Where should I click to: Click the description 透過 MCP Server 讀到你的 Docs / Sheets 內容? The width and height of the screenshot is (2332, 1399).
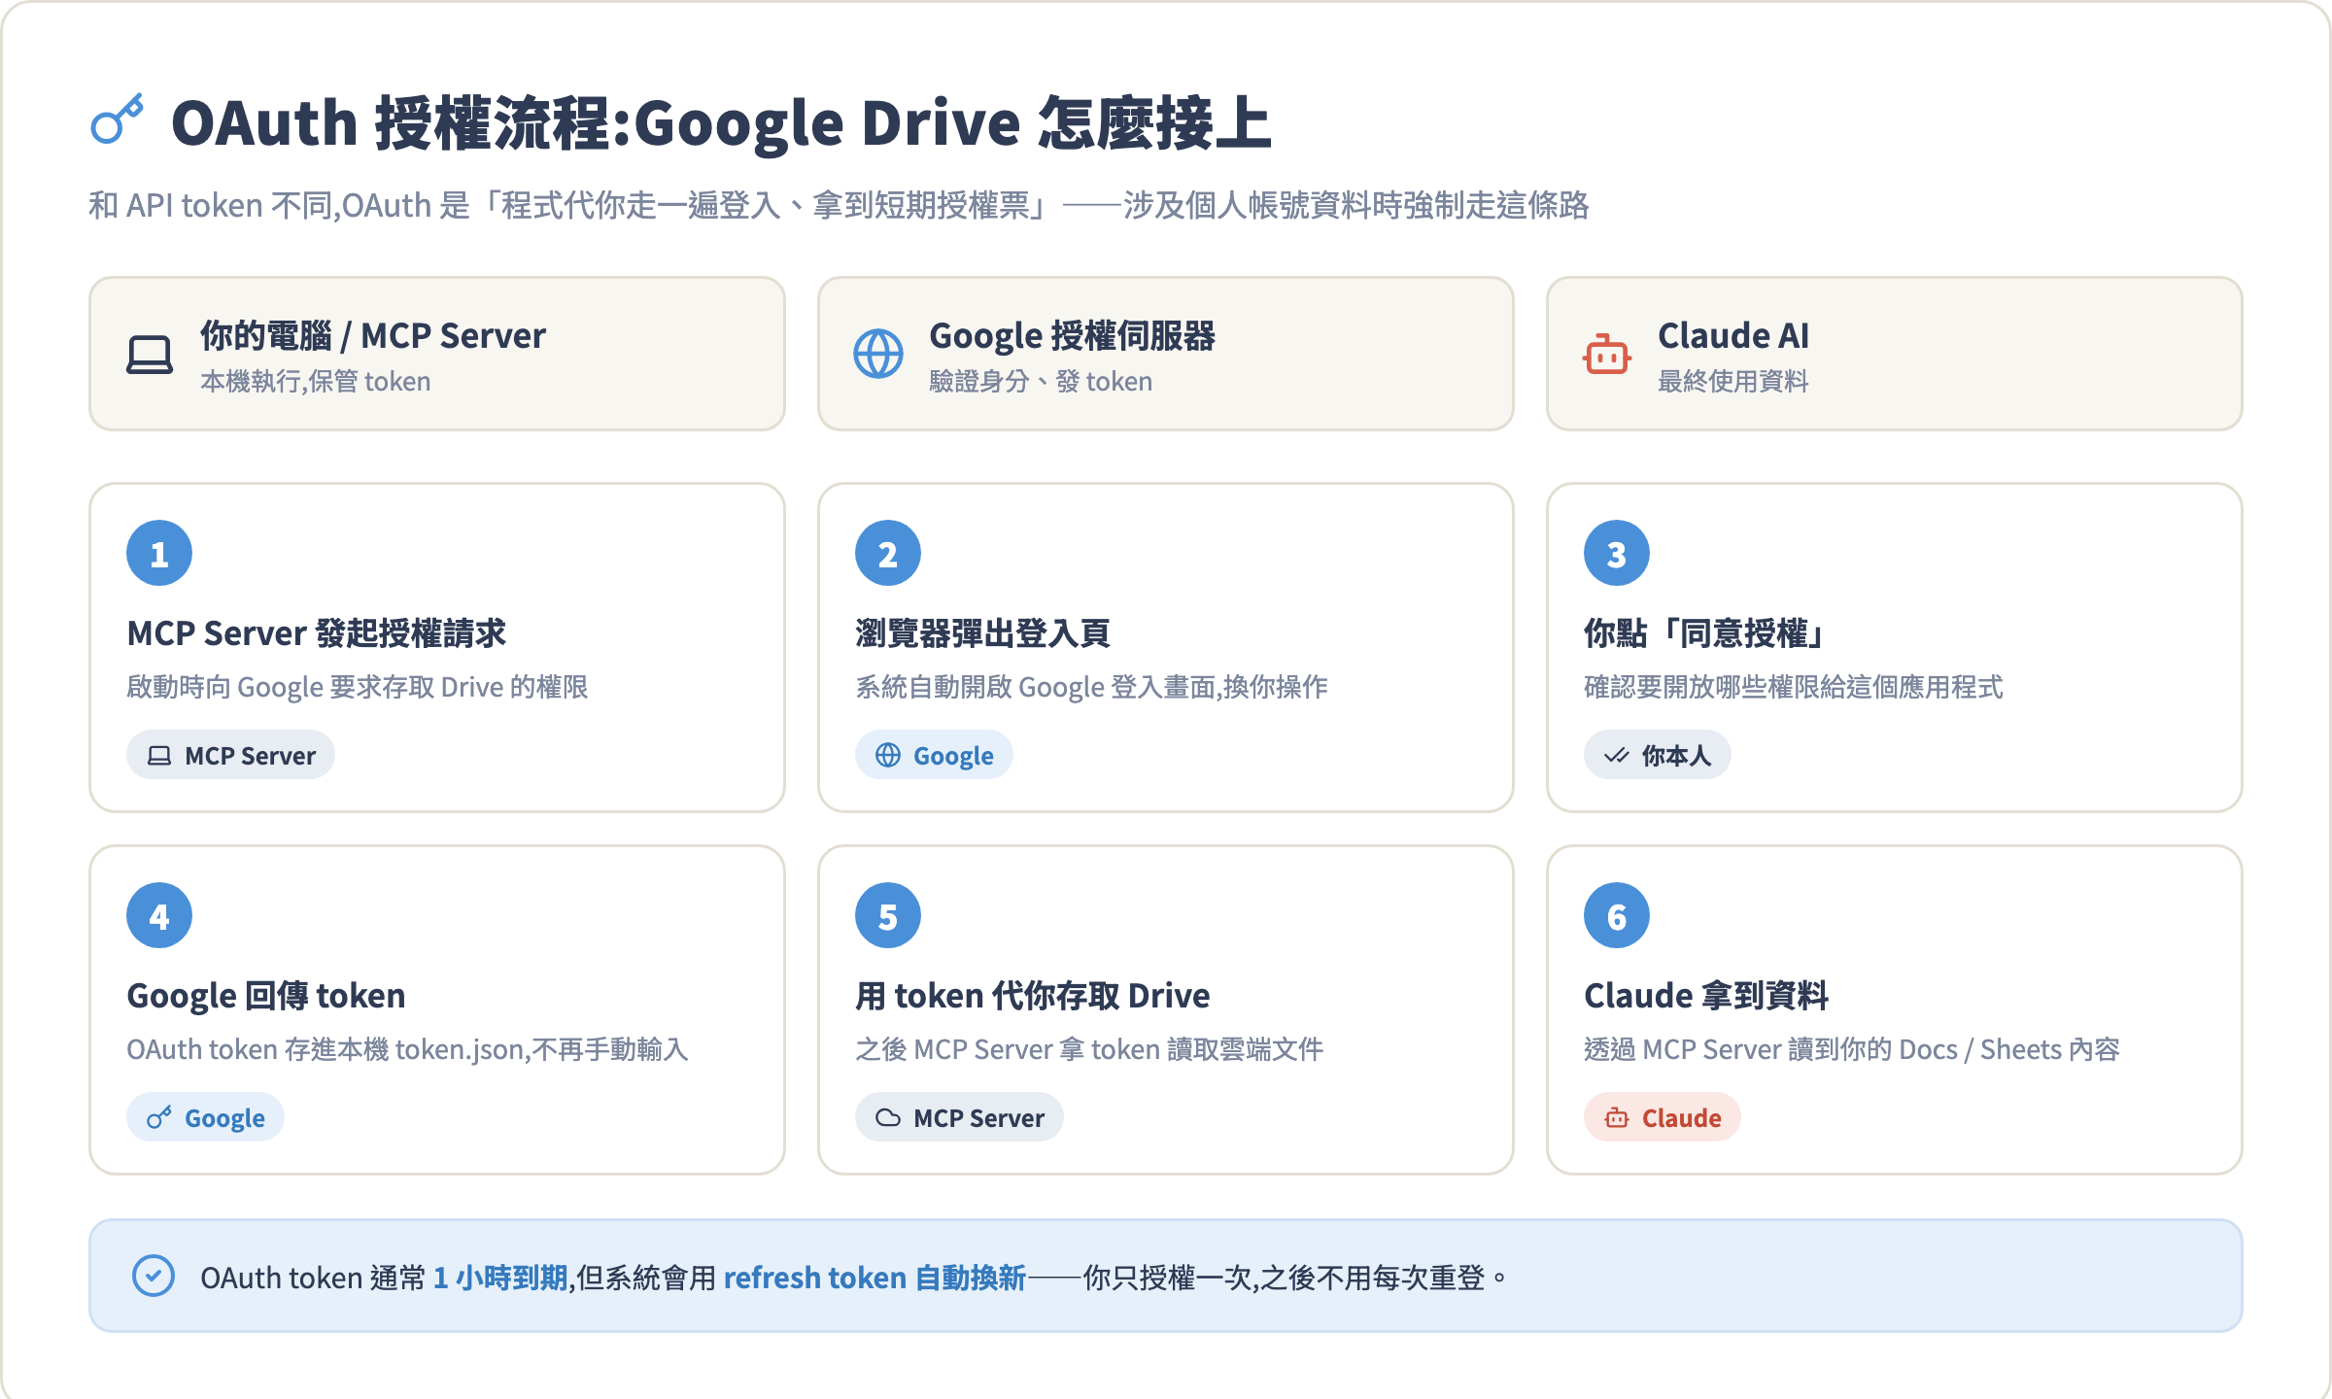pyautogui.click(x=1852, y=1049)
